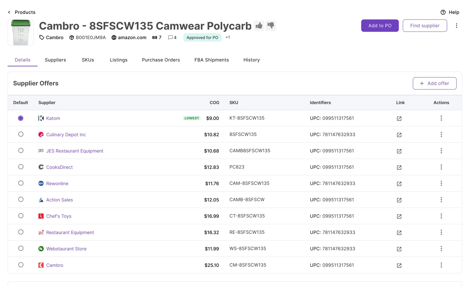This screenshot has width=470, height=287.
Task: Open actions menu for JES Restaurant Equipment
Action: (x=441, y=151)
